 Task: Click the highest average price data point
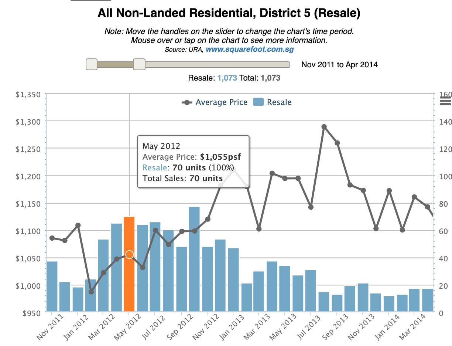pyautogui.click(x=324, y=127)
